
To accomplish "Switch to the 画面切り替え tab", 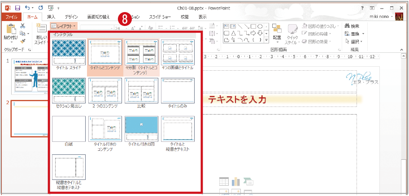I will (98, 17).
